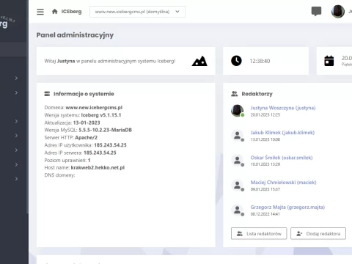Expand fourth sidebar menu chevron
The image size is (352, 264).
16,136
